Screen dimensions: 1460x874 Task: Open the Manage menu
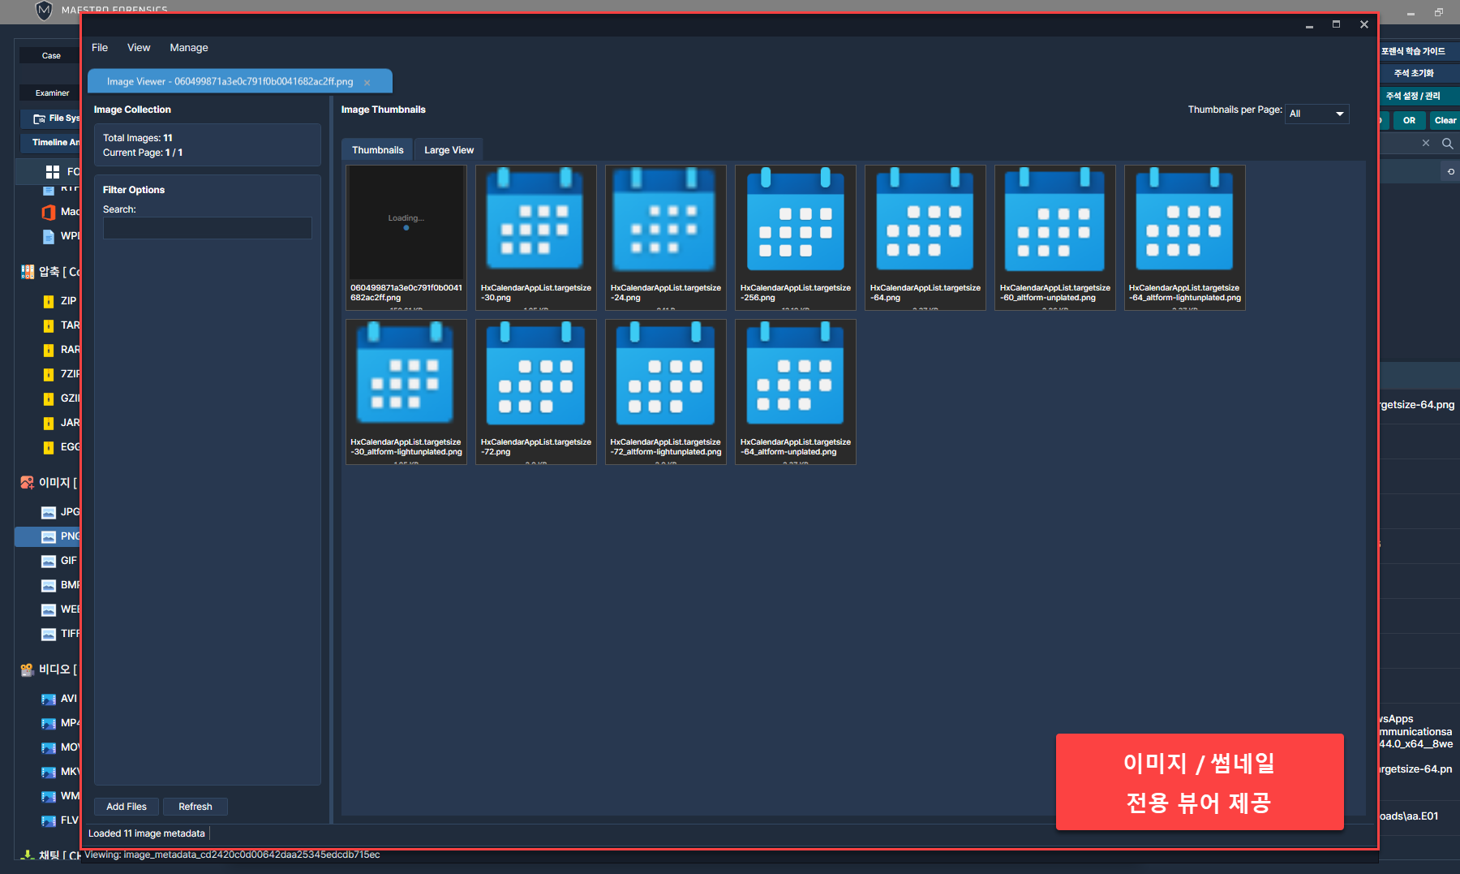[188, 48]
